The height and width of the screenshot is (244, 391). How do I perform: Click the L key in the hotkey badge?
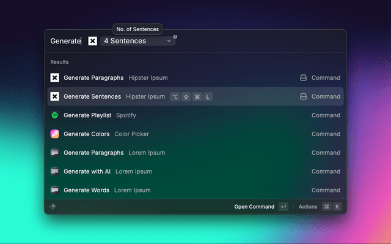point(208,96)
